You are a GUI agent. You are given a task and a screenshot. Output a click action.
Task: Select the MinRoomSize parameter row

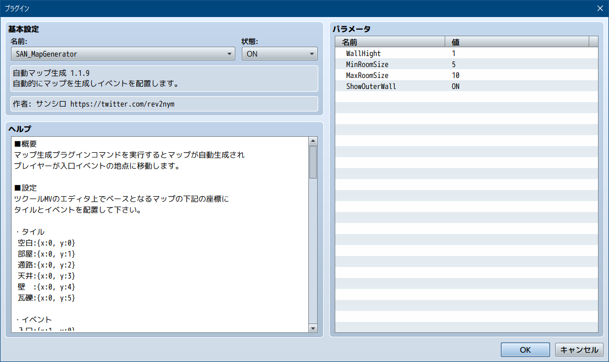pyautogui.click(x=367, y=64)
